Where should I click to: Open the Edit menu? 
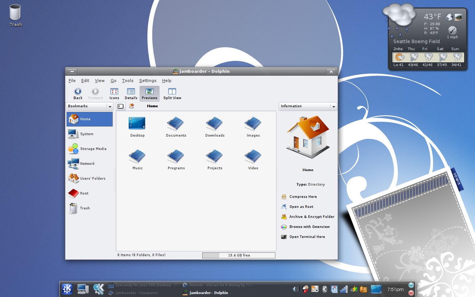tap(85, 81)
